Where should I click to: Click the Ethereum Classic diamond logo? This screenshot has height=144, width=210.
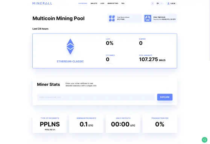pyautogui.click(x=70, y=46)
